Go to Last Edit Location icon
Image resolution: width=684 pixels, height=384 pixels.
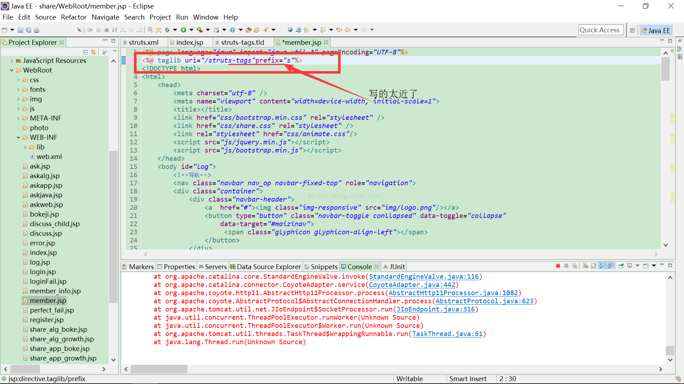[339, 30]
